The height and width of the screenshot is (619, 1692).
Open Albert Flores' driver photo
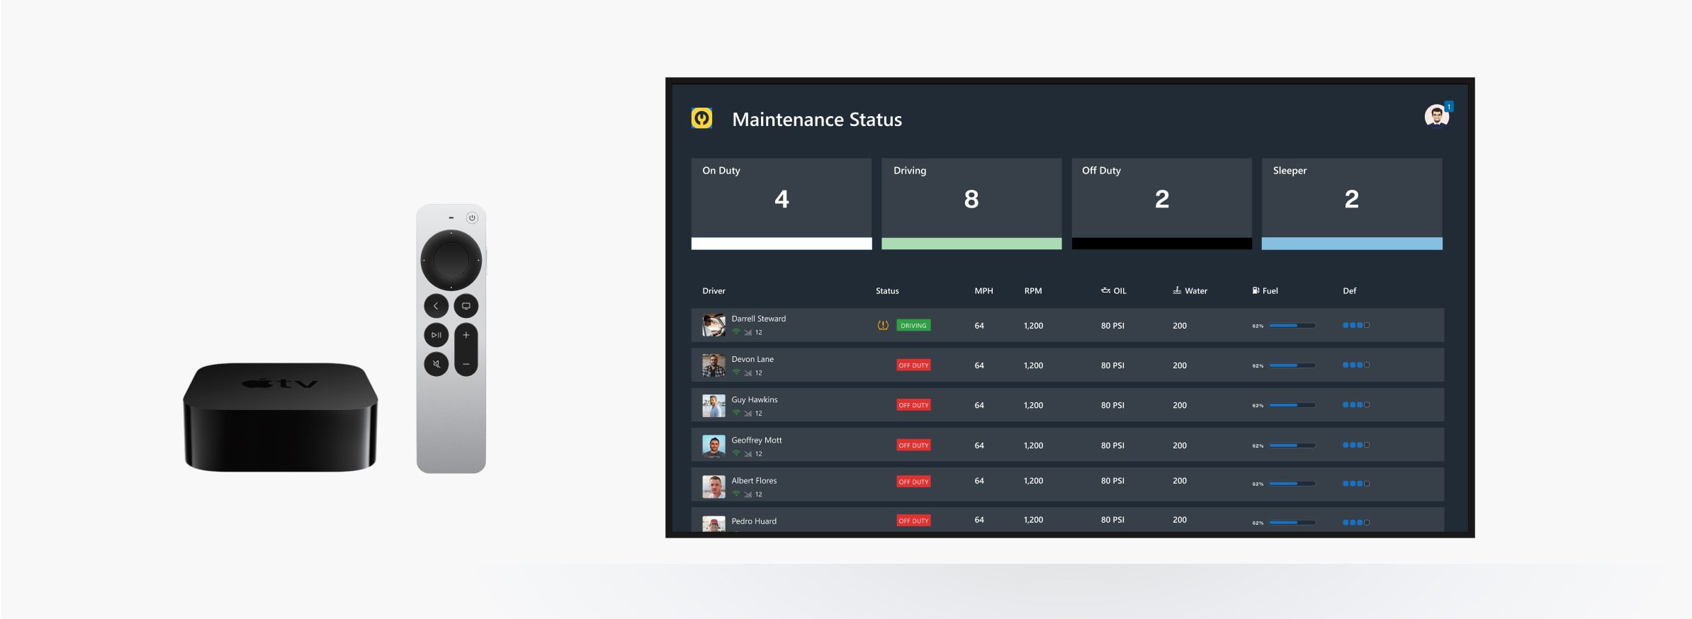point(714,487)
